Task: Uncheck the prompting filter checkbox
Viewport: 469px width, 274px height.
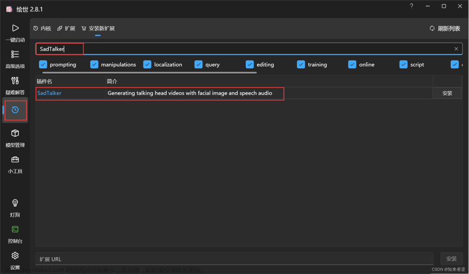Action: pyautogui.click(x=43, y=65)
